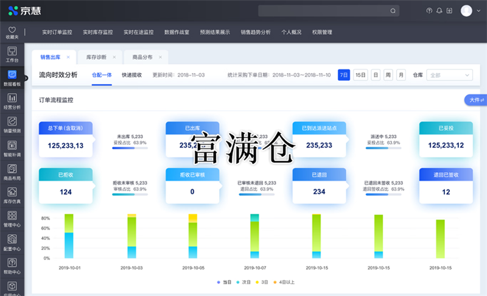Open 权限管理 menu item
This screenshot has width=487, height=296.
[x=322, y=32]
